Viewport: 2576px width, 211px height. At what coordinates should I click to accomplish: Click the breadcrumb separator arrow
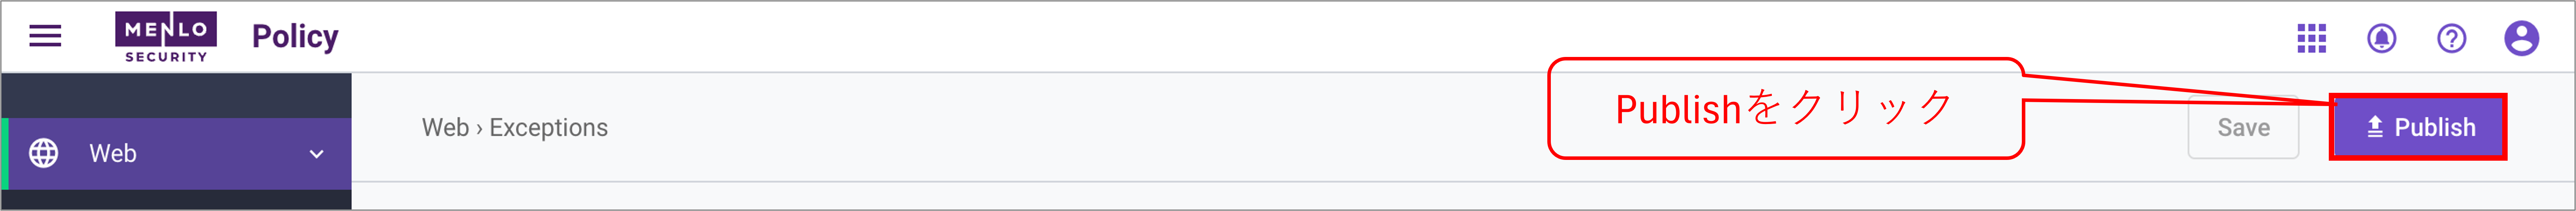(479, 128)
